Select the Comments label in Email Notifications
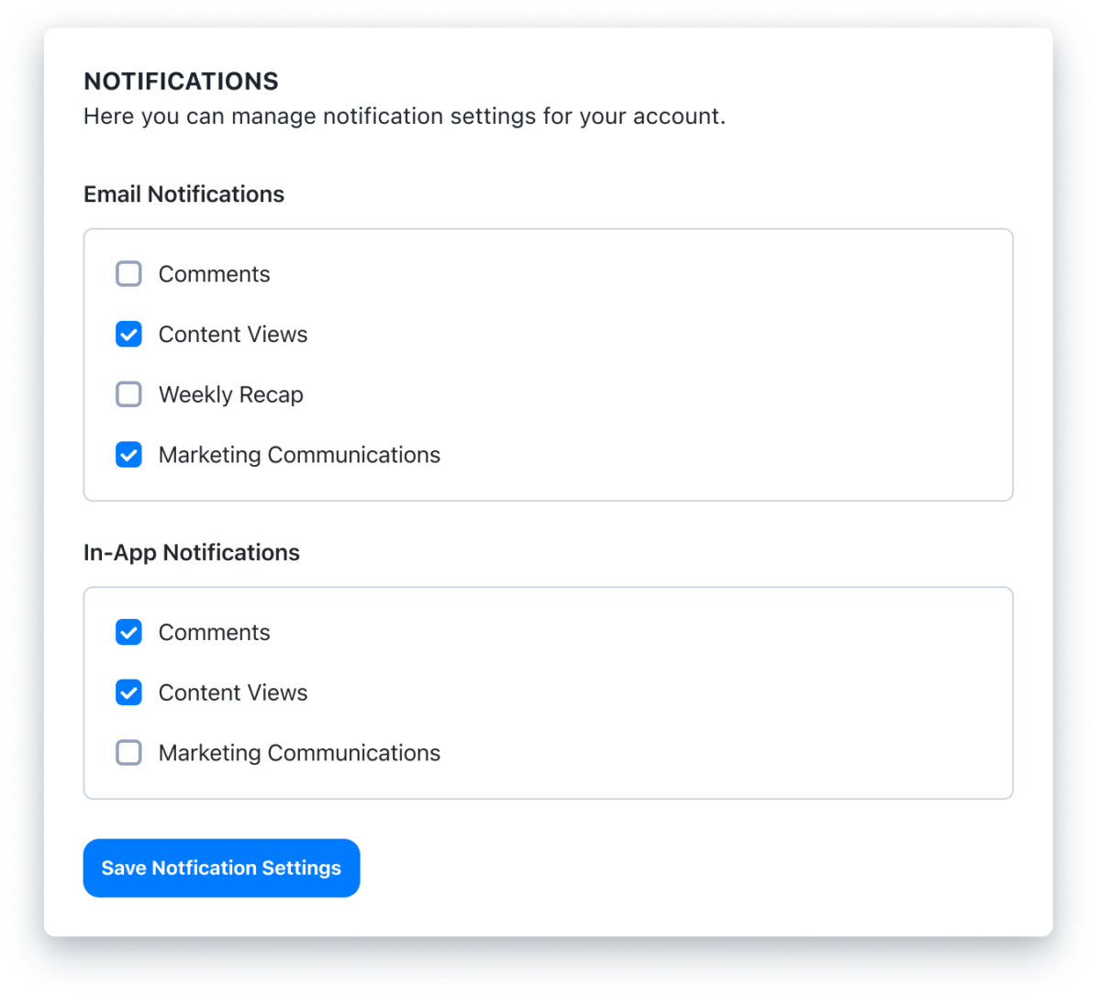1101x996 pixels. [x=214, y=273]
